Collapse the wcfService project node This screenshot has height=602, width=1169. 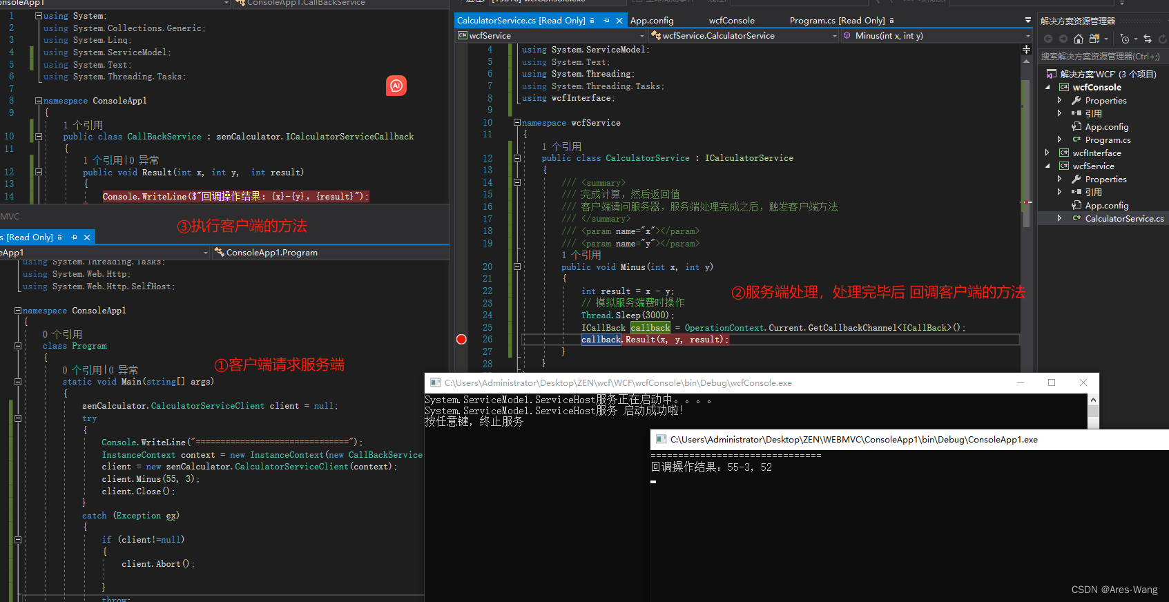pyautogui.click(x=1047, y=166)
